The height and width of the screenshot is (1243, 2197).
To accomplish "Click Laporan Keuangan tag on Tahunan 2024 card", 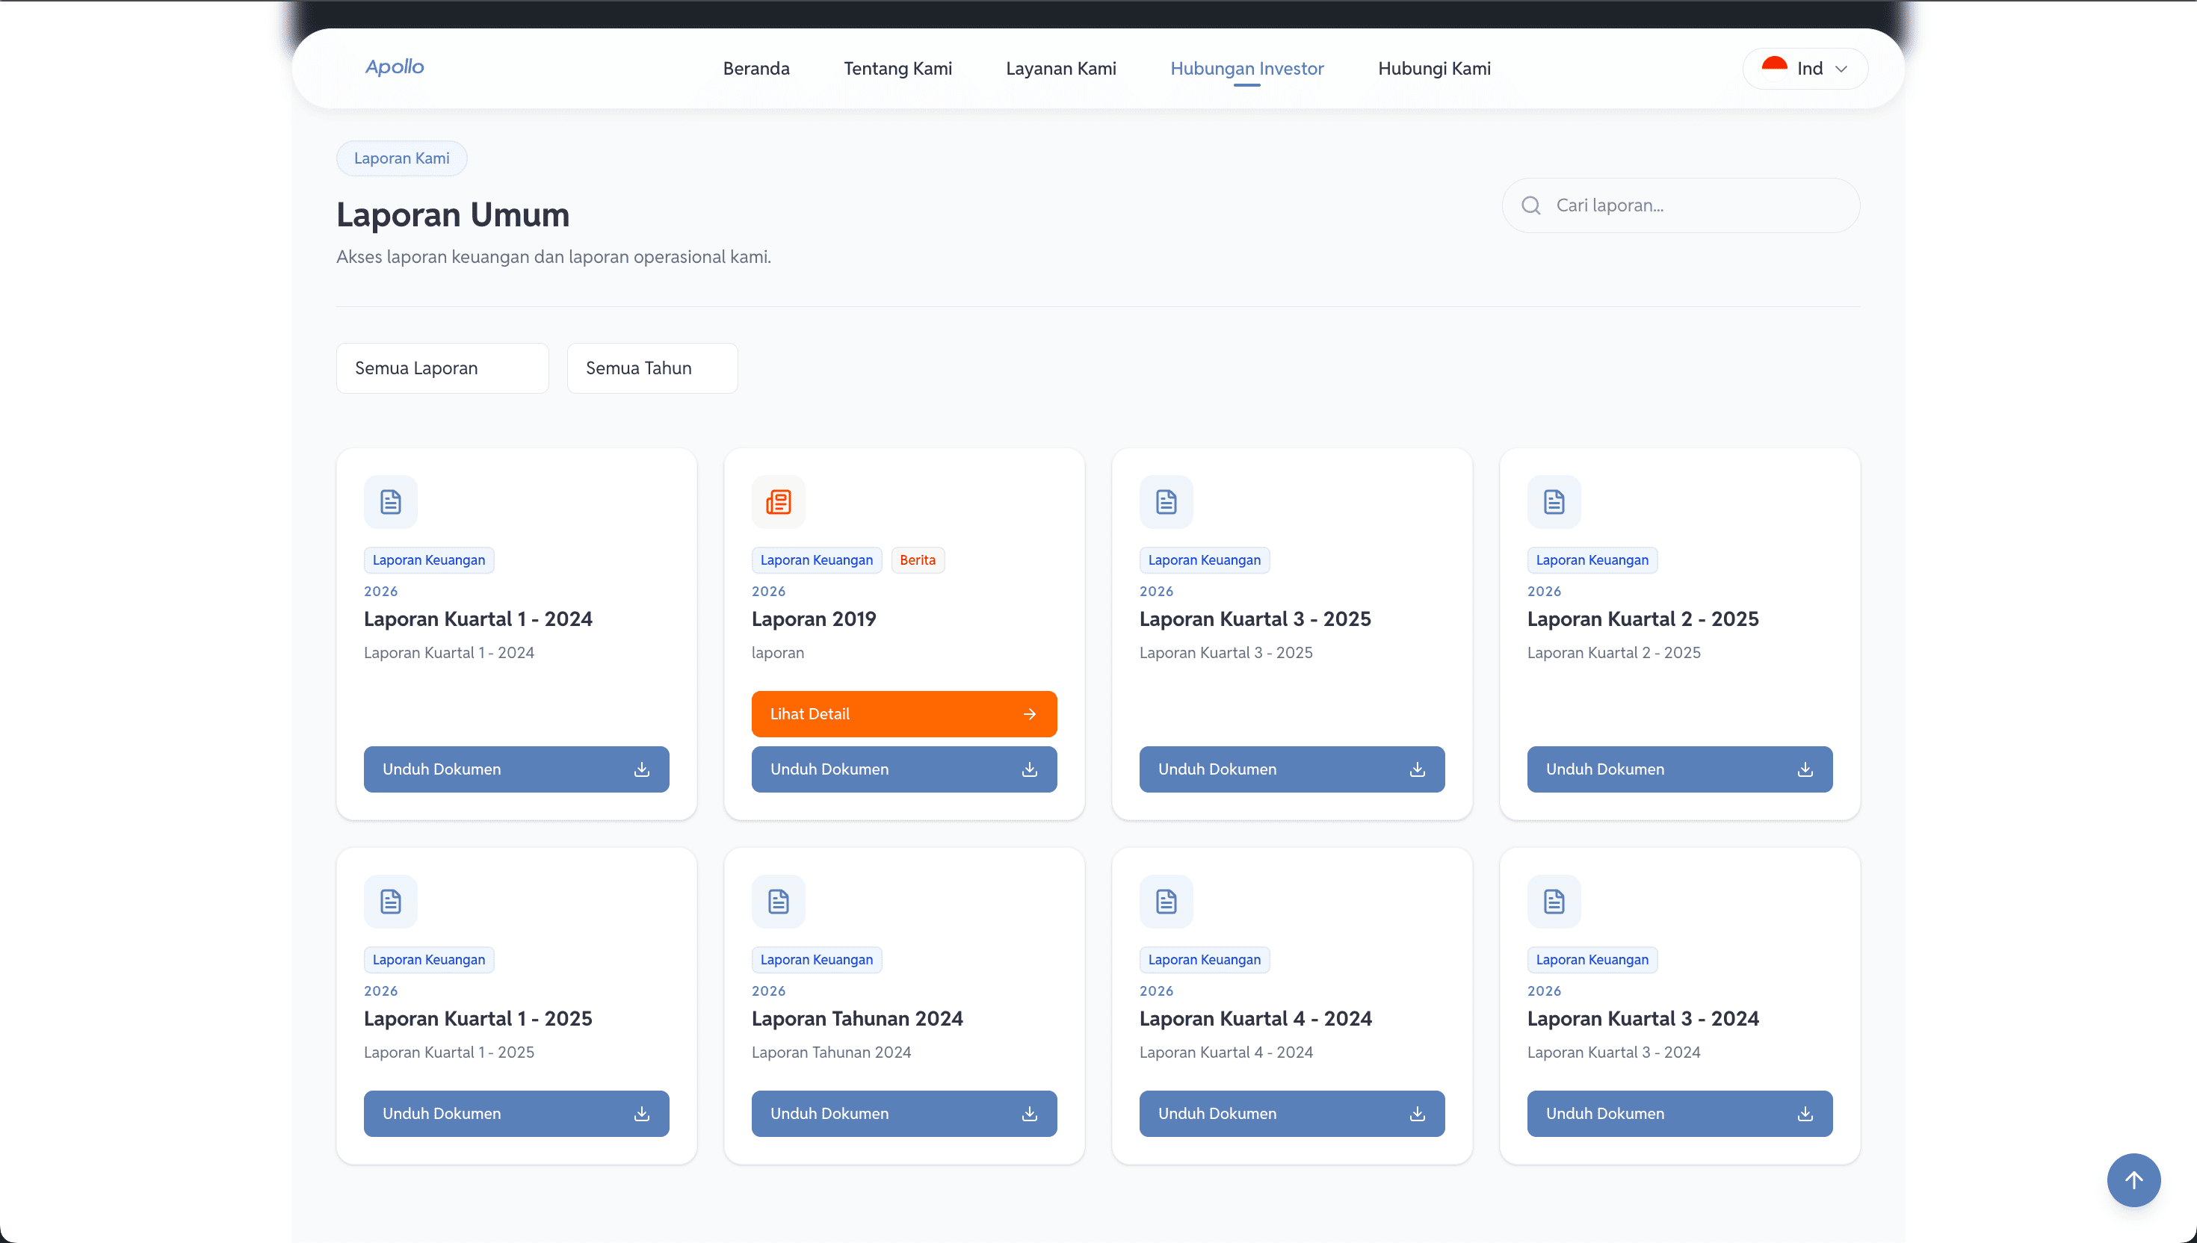I will click(x=816, y=960).
